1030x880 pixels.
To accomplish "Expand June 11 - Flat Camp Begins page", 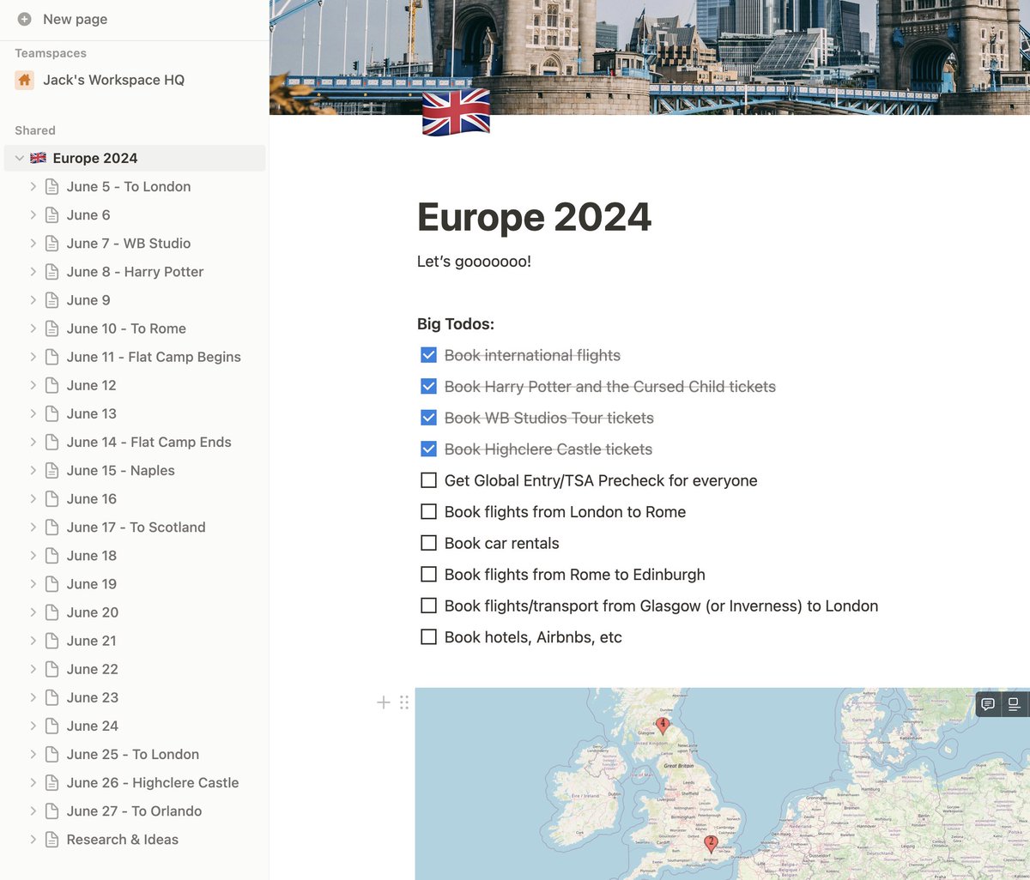I will [33, 357].
